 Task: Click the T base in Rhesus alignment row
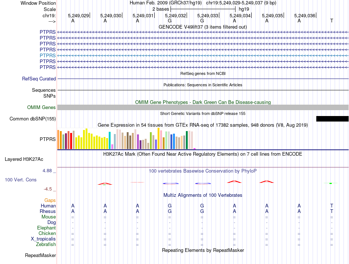pos(332,211)
